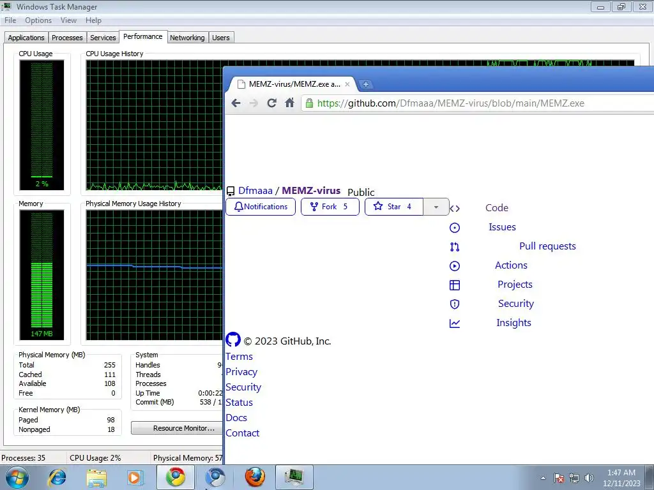Open the Privacy footer link
Image resolution: width=654 pixels, height=490 pixels.
(241, 372)
